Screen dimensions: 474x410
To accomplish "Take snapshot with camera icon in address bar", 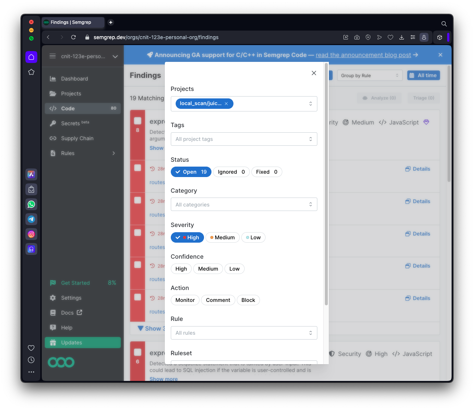I will click(x=357, y=37).
